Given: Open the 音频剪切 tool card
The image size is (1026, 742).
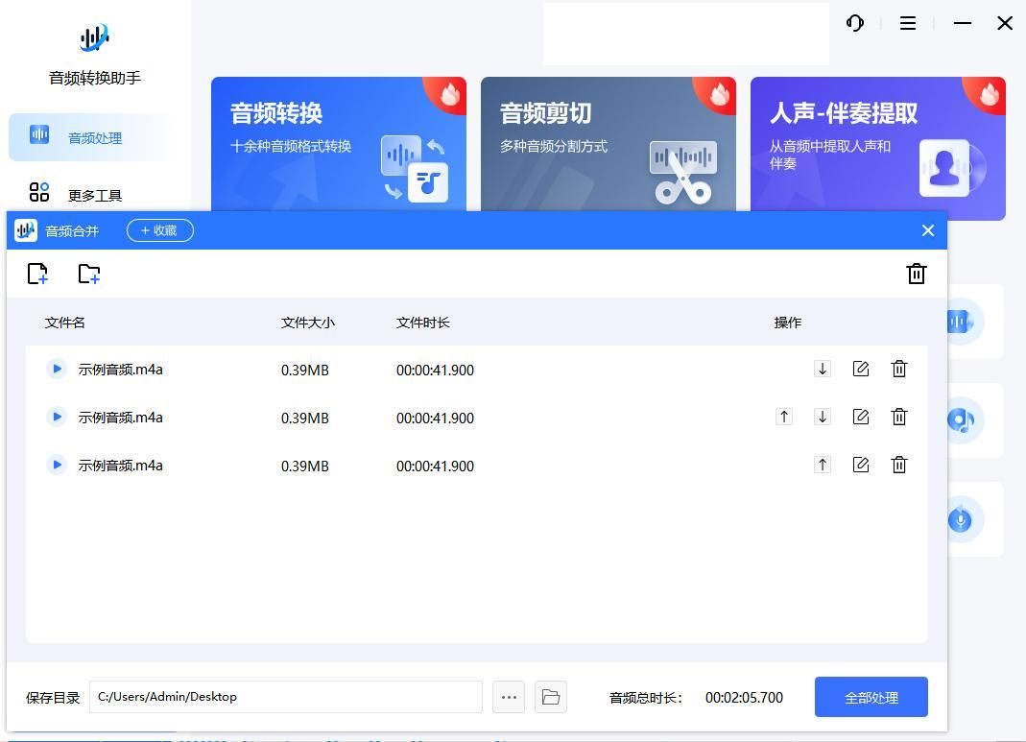Looking at the screenshot, I should coord(608,144).
